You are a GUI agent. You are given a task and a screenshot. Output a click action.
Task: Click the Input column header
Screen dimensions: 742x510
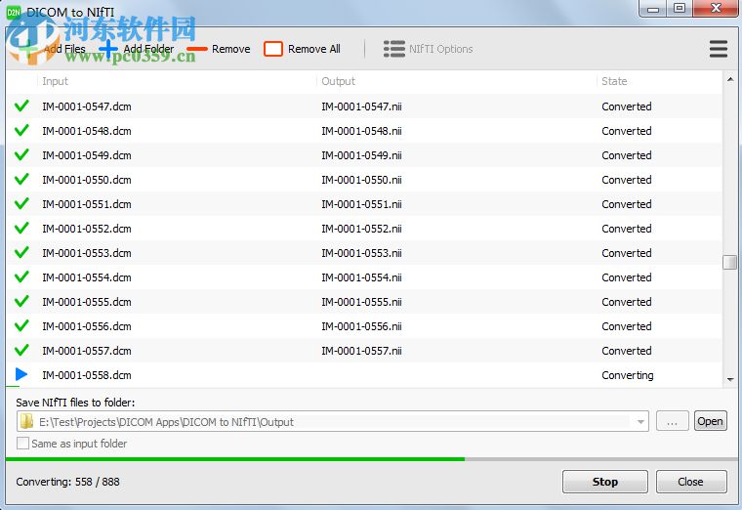click(x=56, y=81)
